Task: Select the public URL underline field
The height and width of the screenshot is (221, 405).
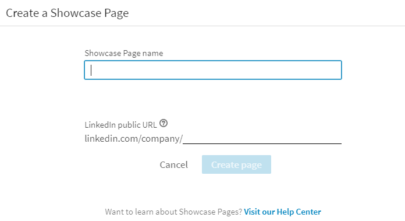Action: [262, 139]
